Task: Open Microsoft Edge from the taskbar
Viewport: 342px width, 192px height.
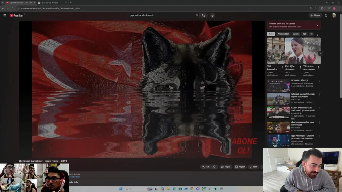Action: [174, 189]
